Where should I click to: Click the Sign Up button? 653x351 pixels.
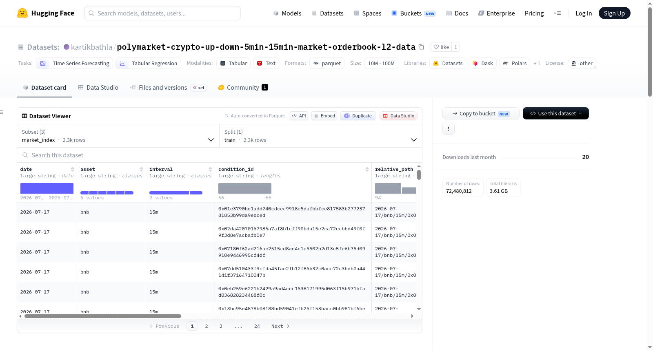tap(615, 13)
